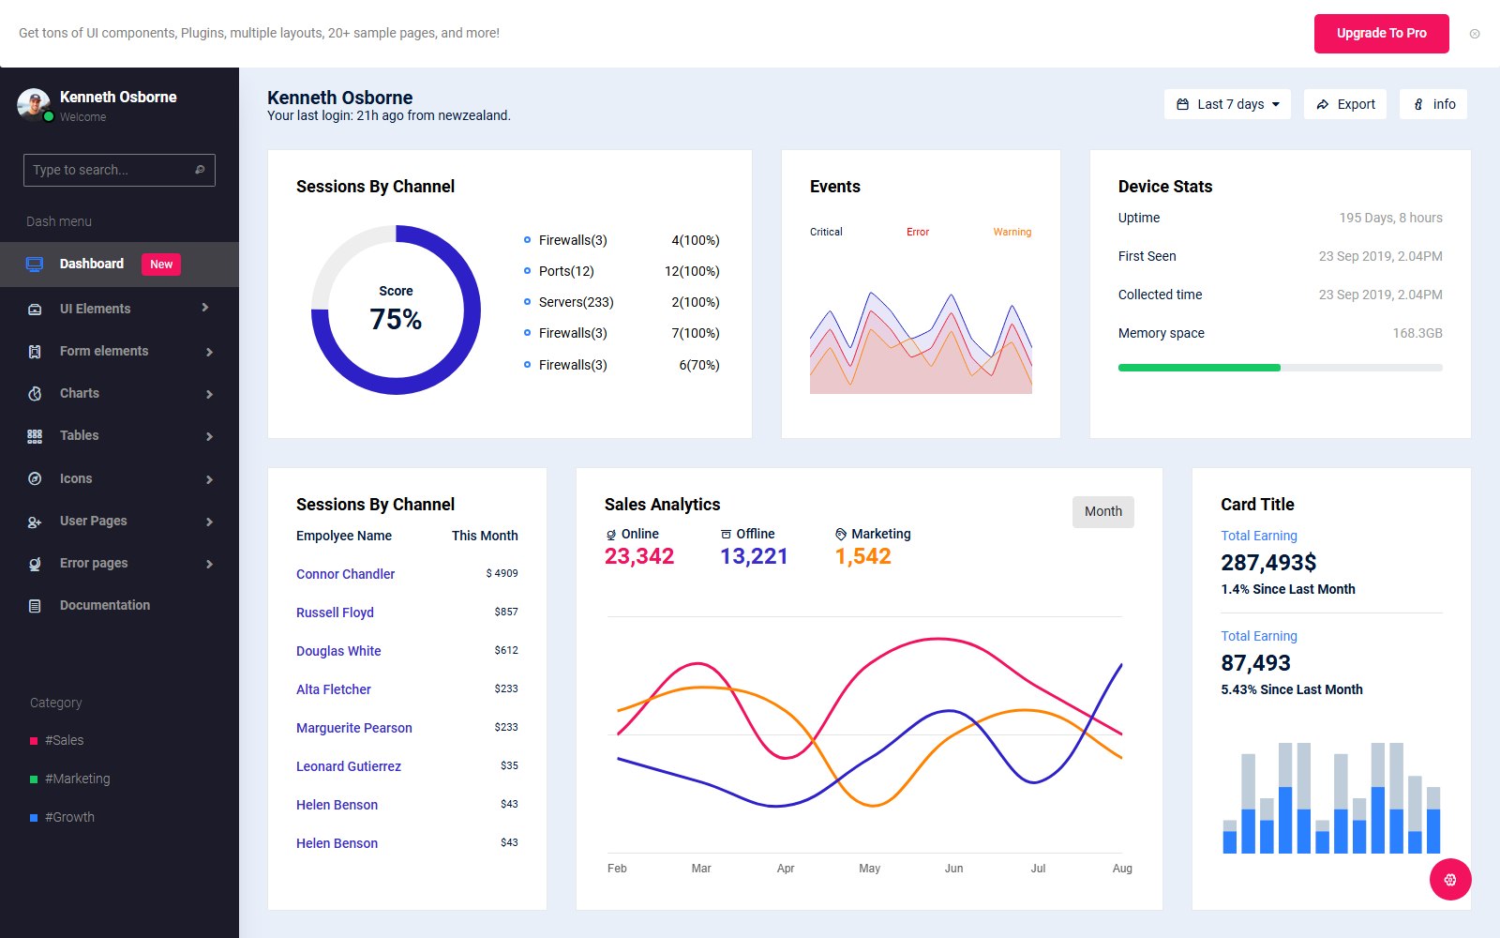Screen dimensions: 1500x938
Task: Open the Dashboard menu item
Action: coord(119,265)
